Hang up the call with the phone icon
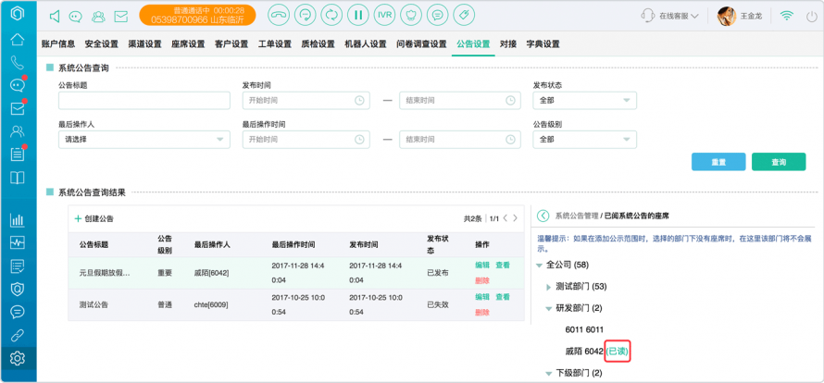This screenshot has width=824, height=383. [x=279, y=15]
